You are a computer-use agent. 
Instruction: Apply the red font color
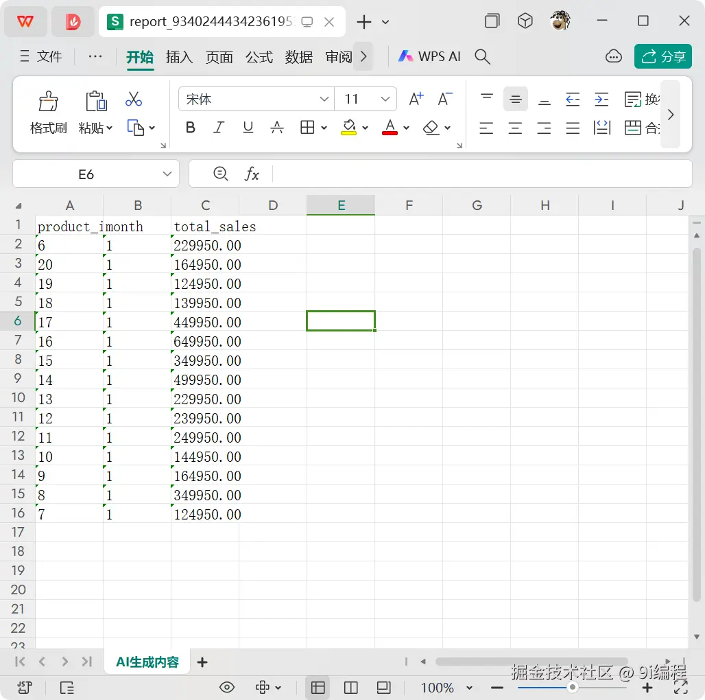coord(390,128)
